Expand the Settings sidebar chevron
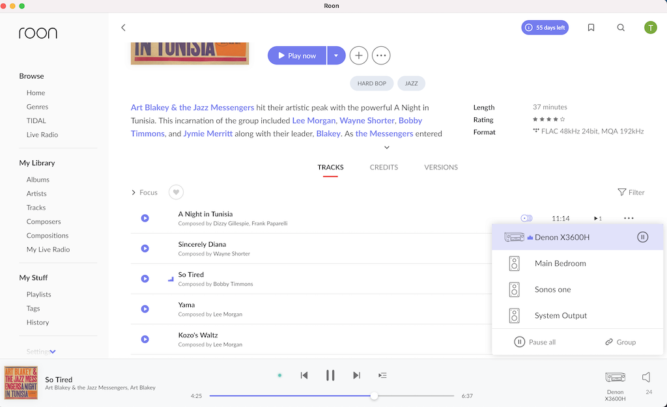This screenshot has width=667, height=407. [53, 352]
